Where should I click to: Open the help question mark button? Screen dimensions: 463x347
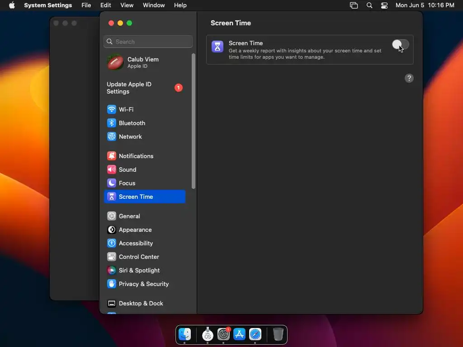pyautogui.click(x=409, y=78)
